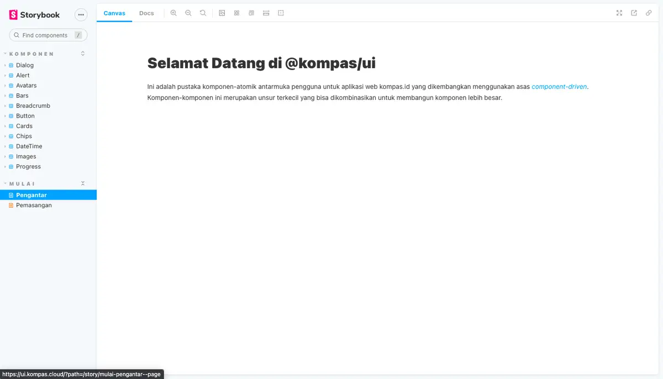
Task: Open the component-driven hyperlink
Action: pos(559,87)
